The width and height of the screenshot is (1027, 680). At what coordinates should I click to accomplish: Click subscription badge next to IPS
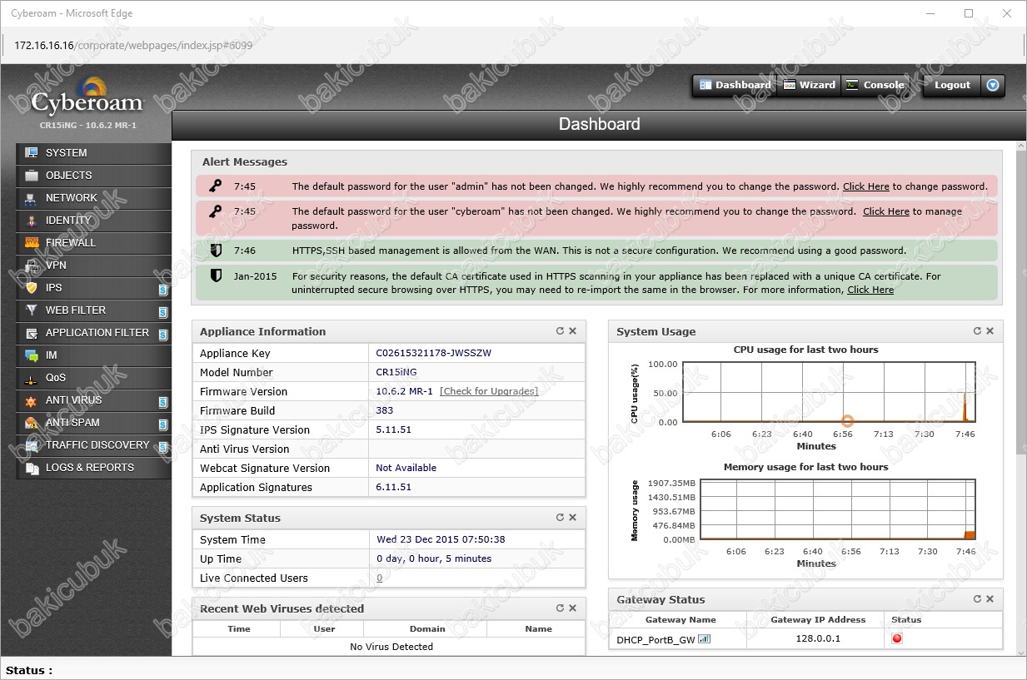163,290
